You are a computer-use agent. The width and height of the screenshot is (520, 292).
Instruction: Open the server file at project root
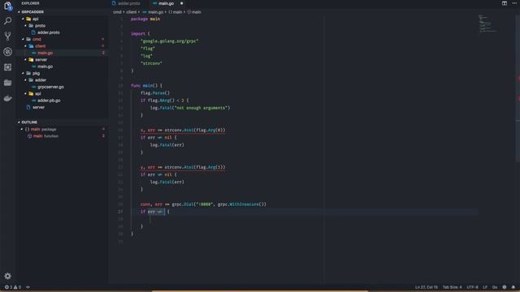(x=38, y=107)
